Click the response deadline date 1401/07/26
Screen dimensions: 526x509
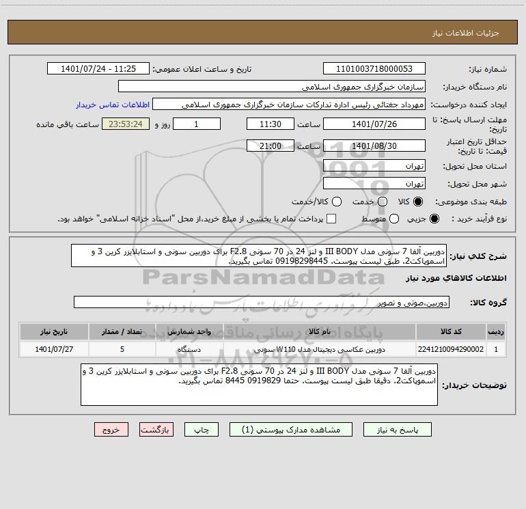coord(374,124)
